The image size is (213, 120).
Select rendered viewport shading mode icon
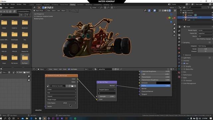point(170,10)
